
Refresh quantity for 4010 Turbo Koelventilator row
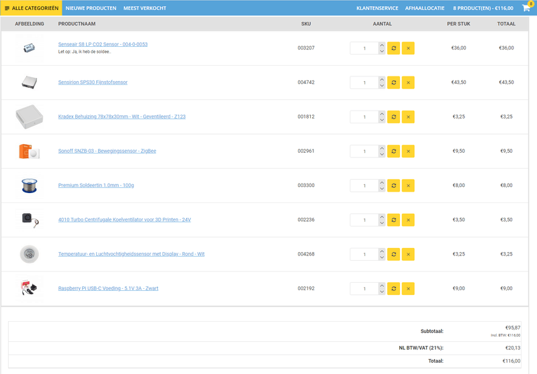pos(393,220)
